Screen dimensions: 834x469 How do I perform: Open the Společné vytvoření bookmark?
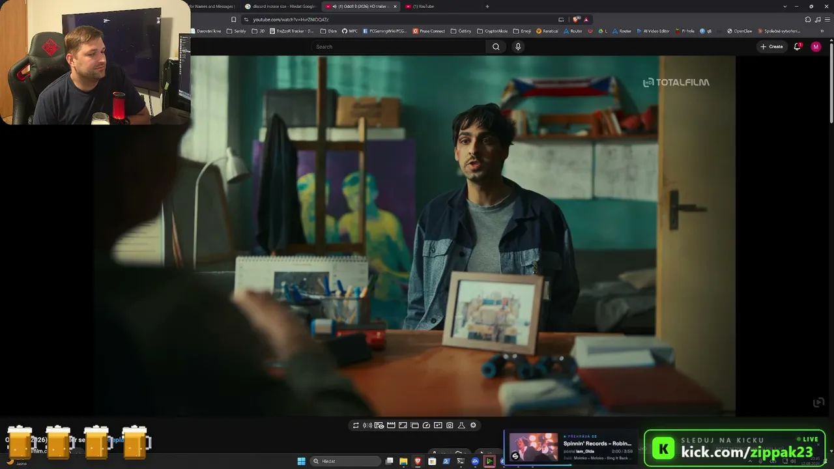coord(779,31)
